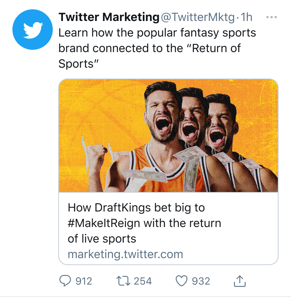Like the tweet with the heart icon
This screenshot has width=291, height=297.
[182, 281]
